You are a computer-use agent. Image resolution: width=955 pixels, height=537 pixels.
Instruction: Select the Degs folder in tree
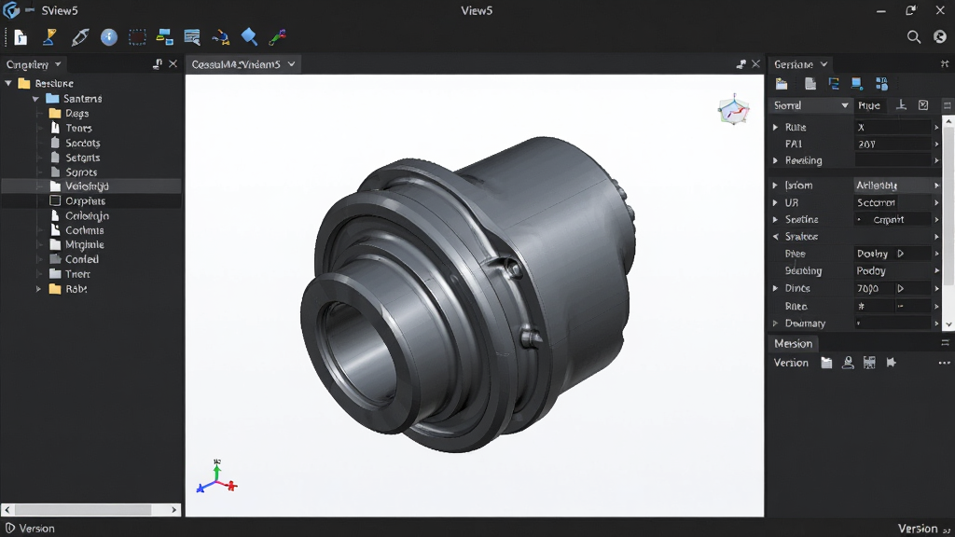pyautogui.click(x=76, y=113)
